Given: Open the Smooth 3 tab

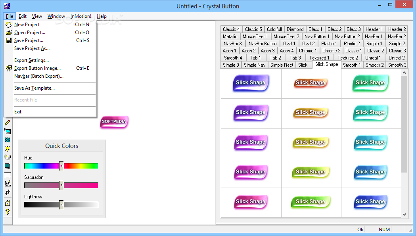Looking at the screenshot, I should (397, 65).
